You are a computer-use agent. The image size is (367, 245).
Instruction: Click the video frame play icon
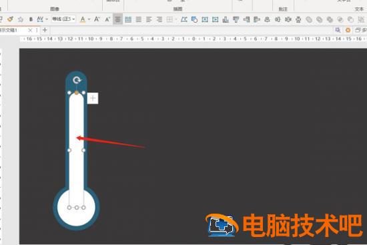pos(215,19)
